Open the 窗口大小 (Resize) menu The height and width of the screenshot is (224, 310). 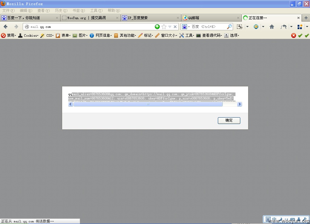(166, 35)
